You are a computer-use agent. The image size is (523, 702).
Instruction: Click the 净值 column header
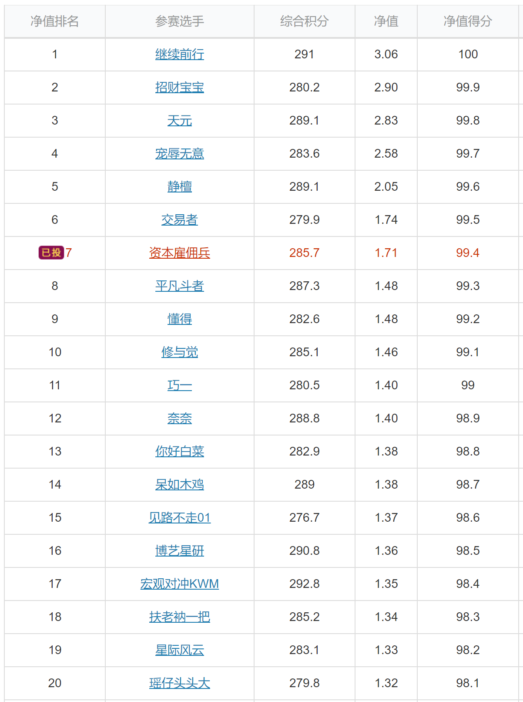coord(386,21)
